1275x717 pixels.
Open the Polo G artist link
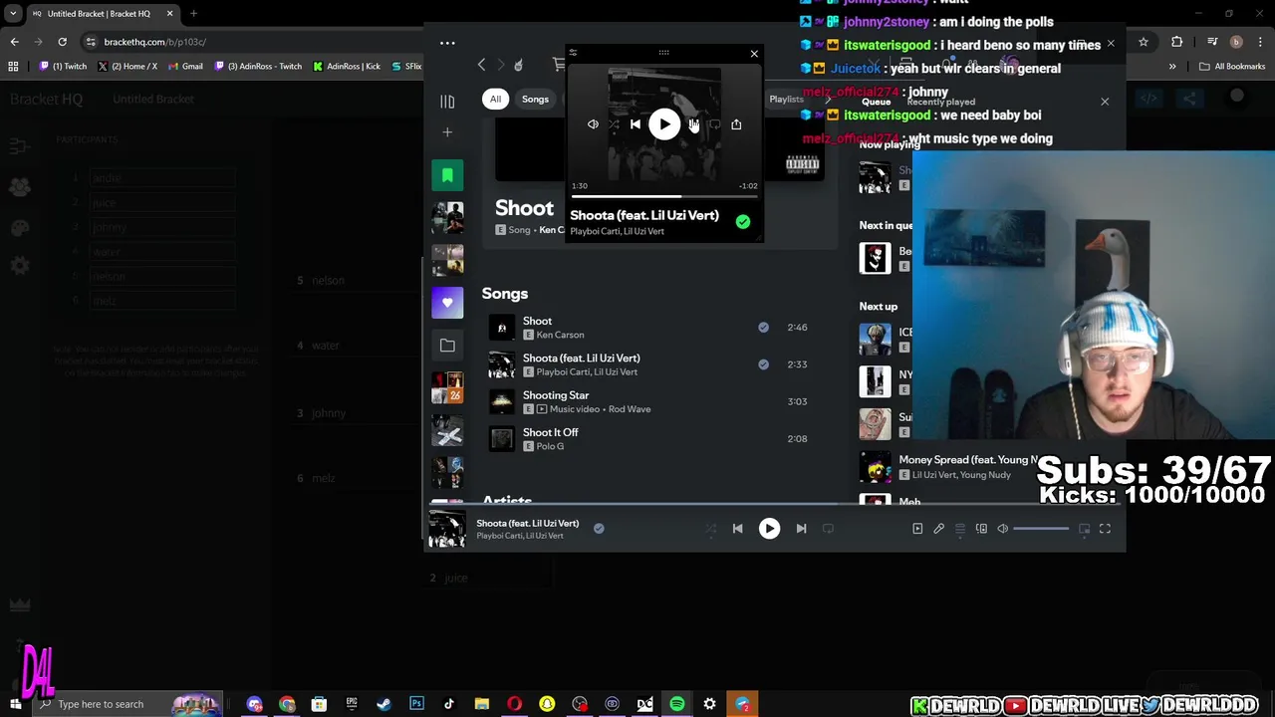tap(550, 446)
